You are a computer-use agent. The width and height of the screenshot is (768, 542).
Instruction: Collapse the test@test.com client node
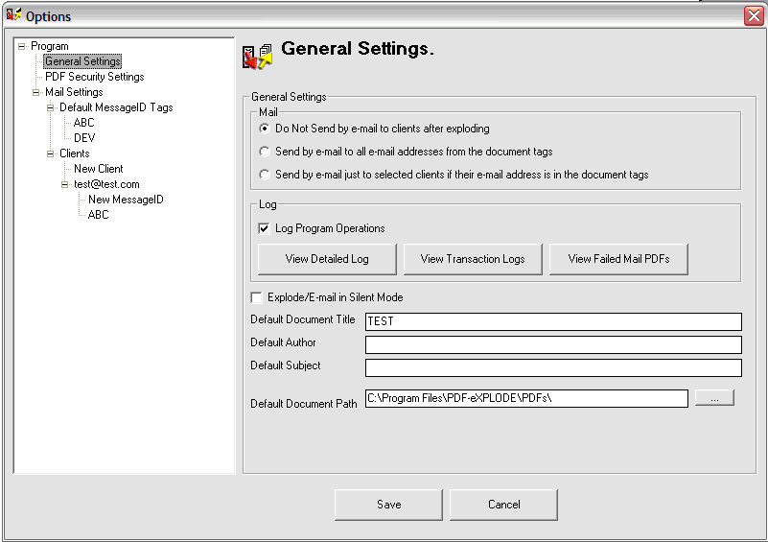point(64,184)
